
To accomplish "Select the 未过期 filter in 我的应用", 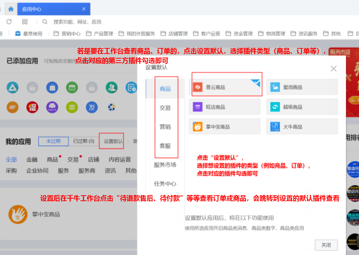I will coord(53,141).
